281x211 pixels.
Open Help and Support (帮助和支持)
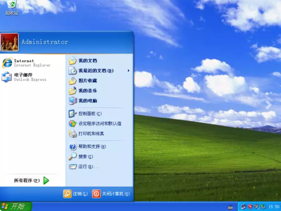[x=91, y=147]
